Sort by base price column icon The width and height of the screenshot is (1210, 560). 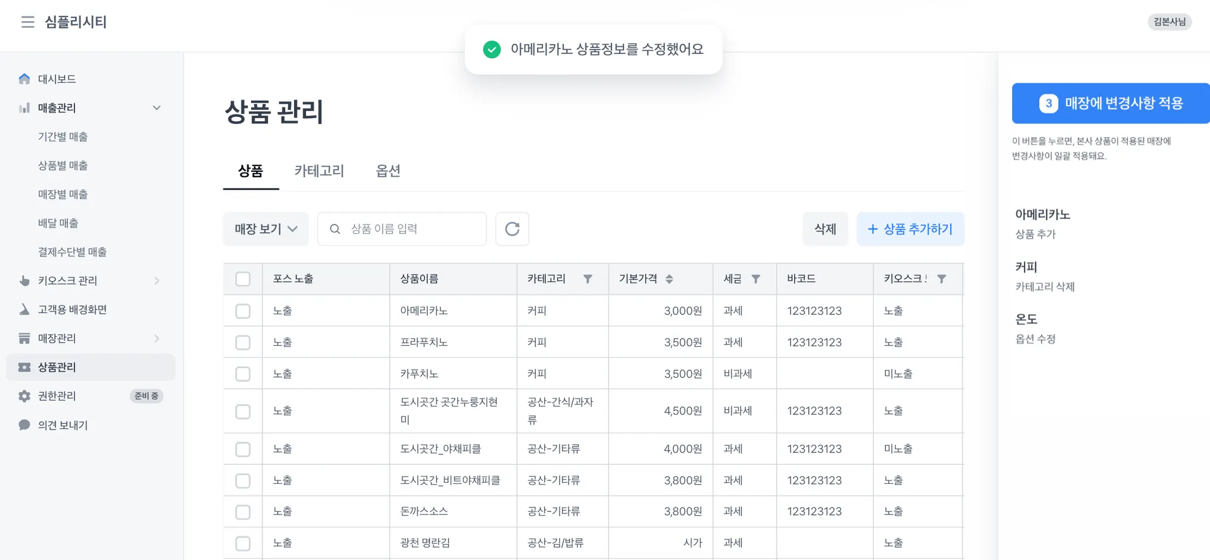[x=669, y=279]
